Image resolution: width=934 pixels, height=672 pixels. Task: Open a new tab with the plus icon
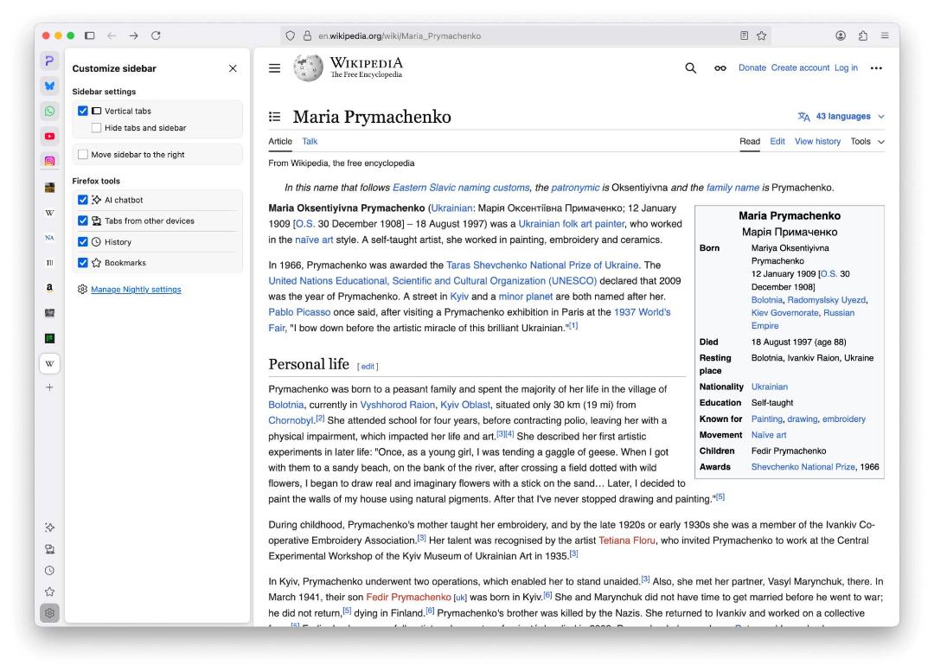click(x=49, y=387)
